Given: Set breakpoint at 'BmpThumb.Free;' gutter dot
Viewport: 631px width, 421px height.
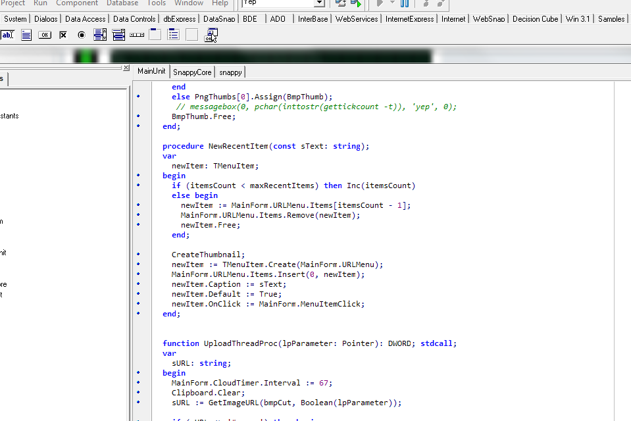Looking at the screenshot, I should pyautogui.click(x=138, y=116).
